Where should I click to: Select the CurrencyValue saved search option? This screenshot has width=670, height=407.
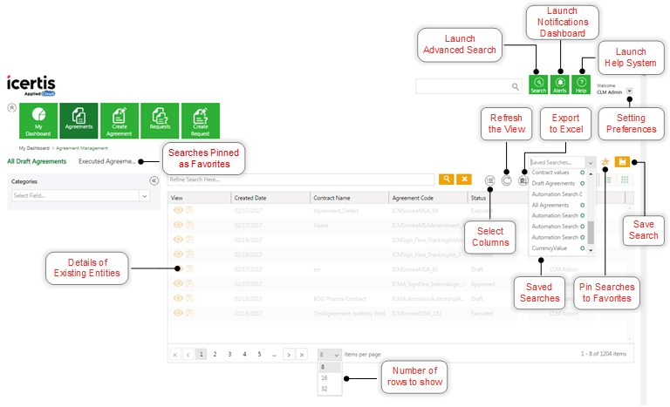pyautogui.click(x=550, y=248)
